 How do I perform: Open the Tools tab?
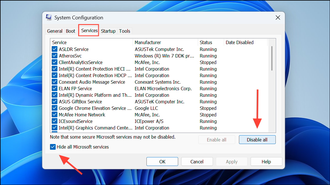[124, 31]
